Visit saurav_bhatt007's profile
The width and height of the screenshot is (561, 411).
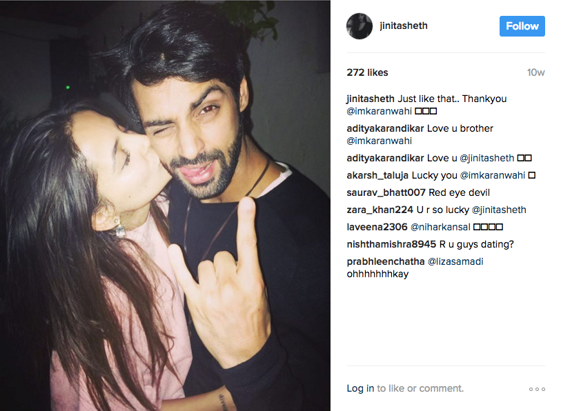pyautogui.click(x=386, y=192)
